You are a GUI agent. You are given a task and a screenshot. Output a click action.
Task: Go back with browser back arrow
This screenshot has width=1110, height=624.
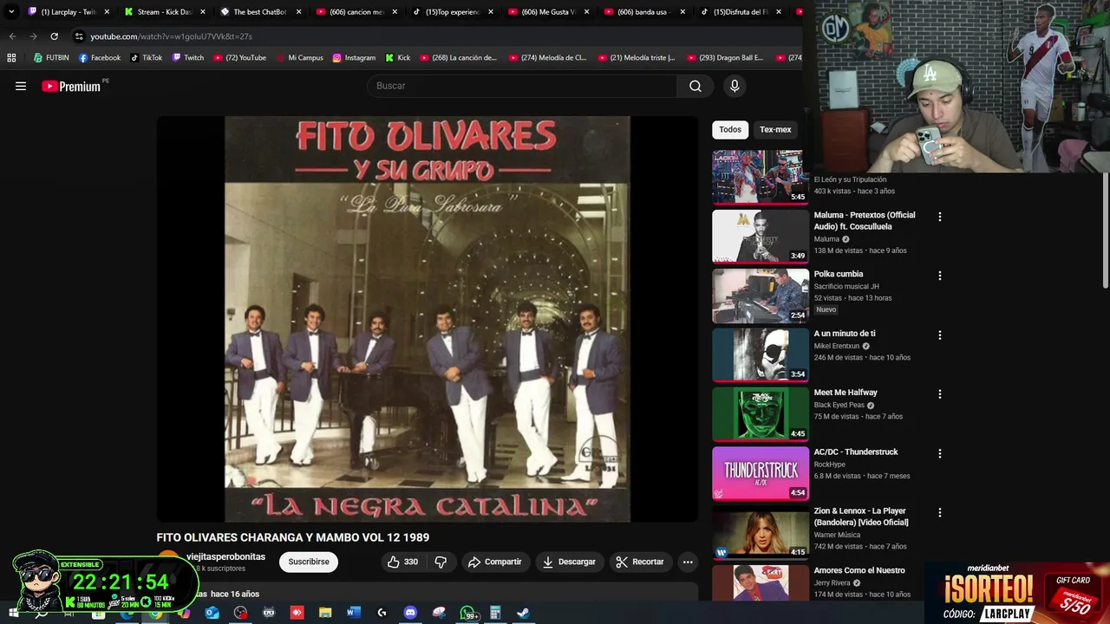12,36
